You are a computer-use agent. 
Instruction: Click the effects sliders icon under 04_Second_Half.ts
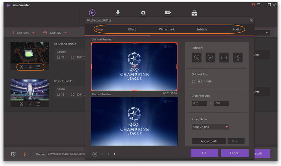pos(38,67)
